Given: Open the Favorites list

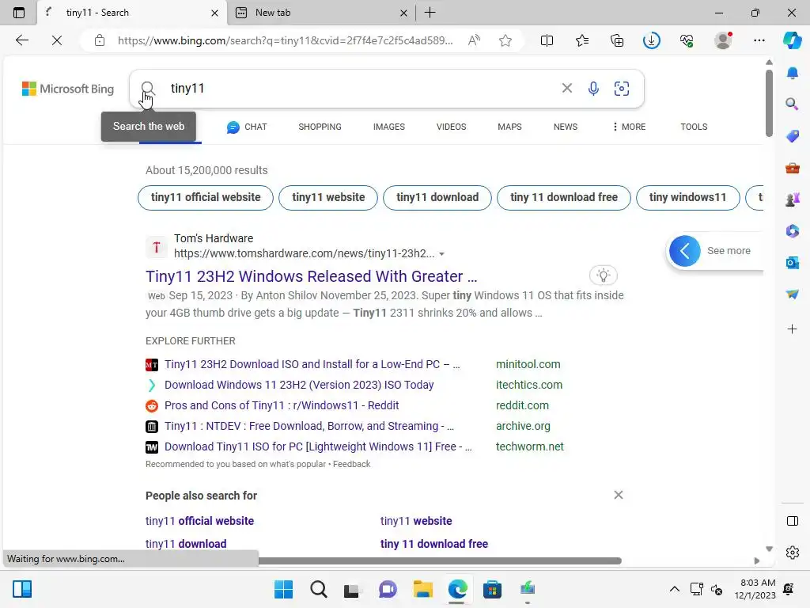Looking at the screenshot, I should [x=582, y=40].
